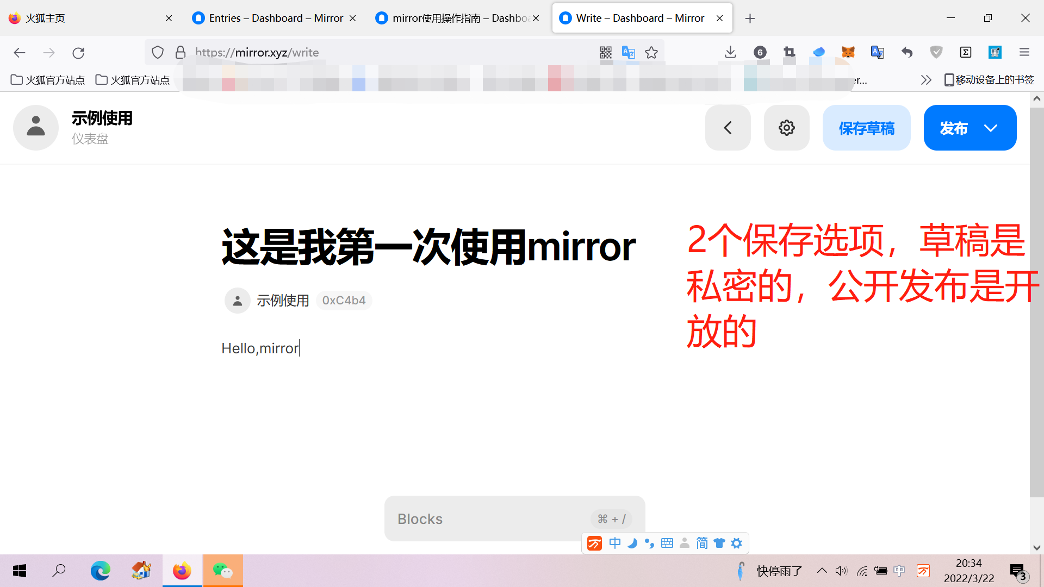Expand the 发布 dropdown chevron

coord(991,128)
